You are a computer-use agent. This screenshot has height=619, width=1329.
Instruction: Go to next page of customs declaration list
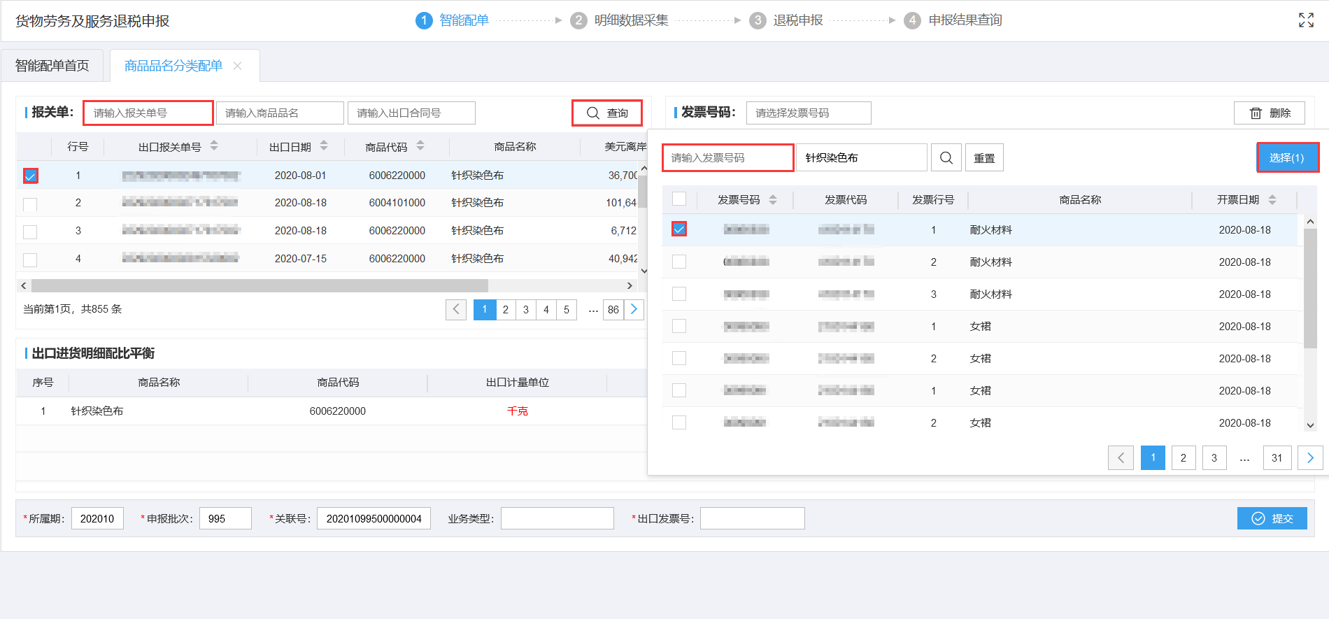(x=634, y=309)
